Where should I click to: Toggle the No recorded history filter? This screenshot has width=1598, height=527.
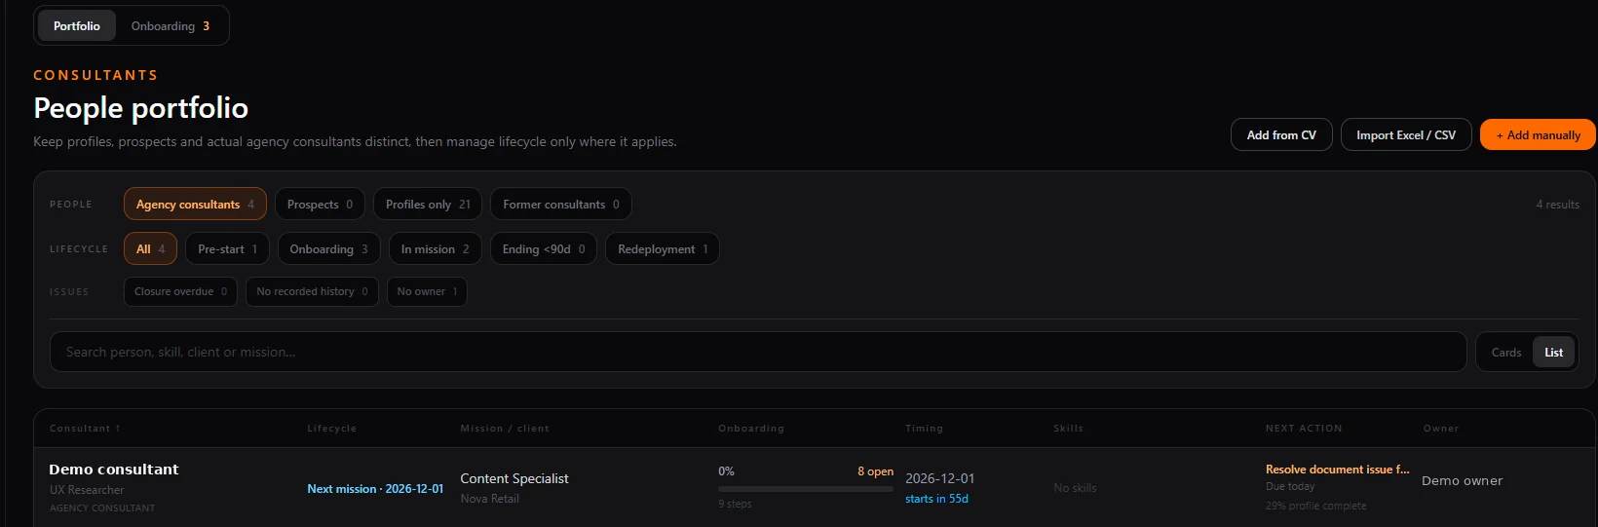(x=312, y=291)
